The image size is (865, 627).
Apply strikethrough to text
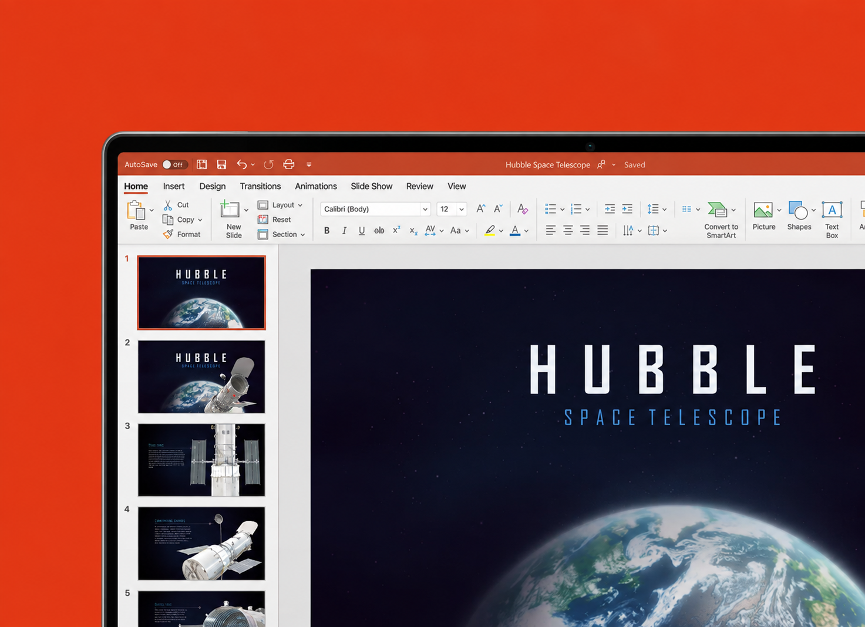pos(379,231)
